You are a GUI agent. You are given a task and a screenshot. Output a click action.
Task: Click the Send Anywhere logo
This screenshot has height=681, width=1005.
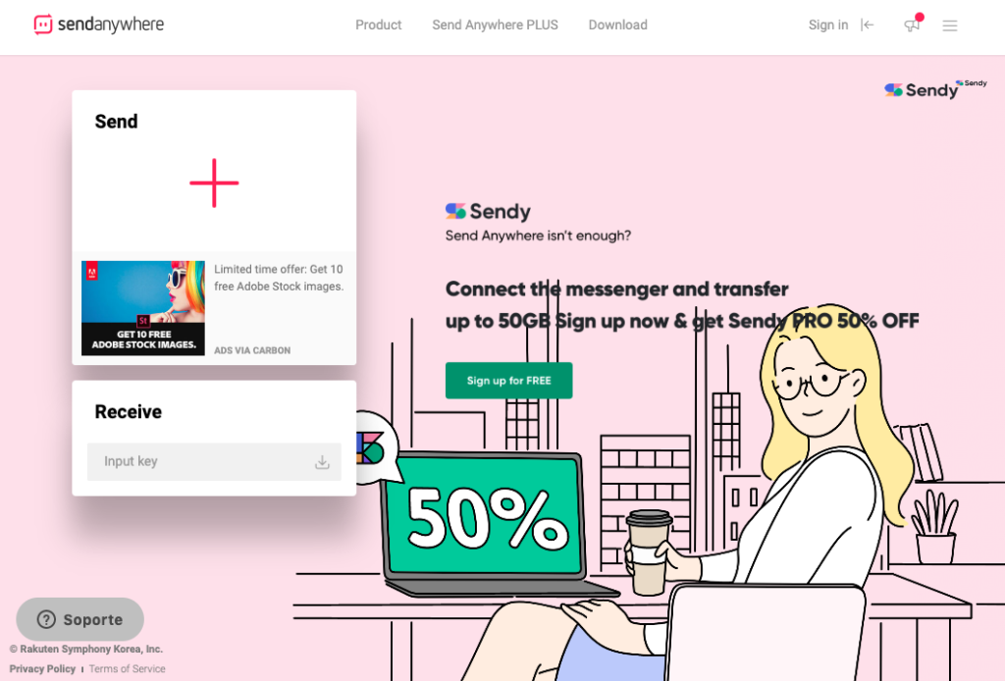[99, 25]
